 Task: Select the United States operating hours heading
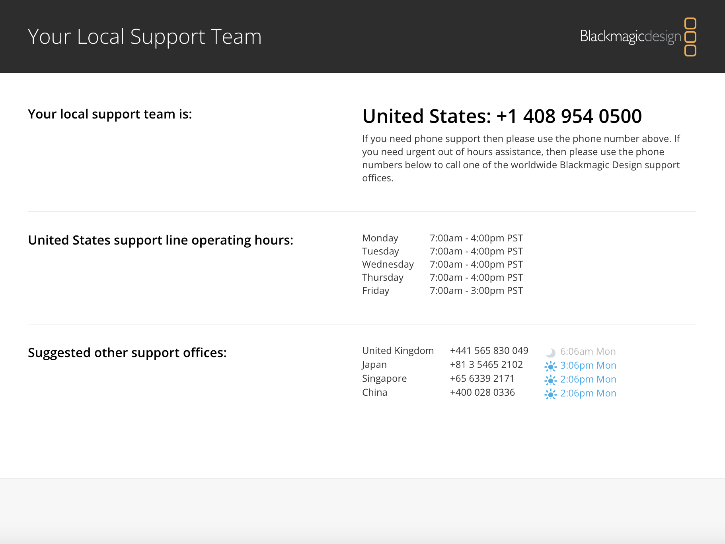pyautogui.click(x=160, y=240)
